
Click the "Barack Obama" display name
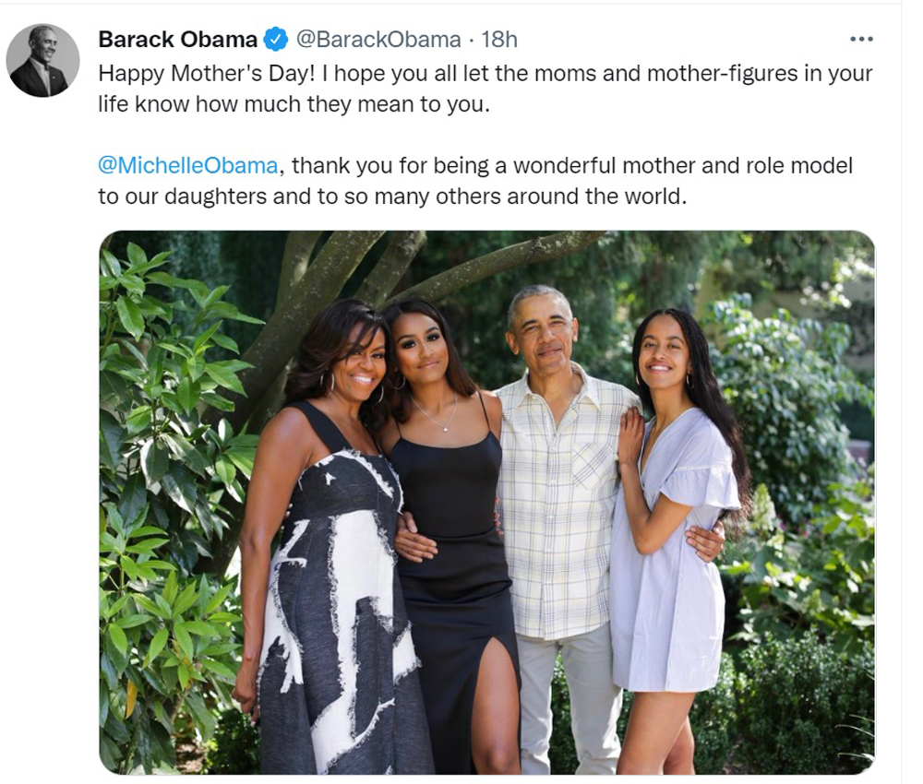[x=177, y=40]
